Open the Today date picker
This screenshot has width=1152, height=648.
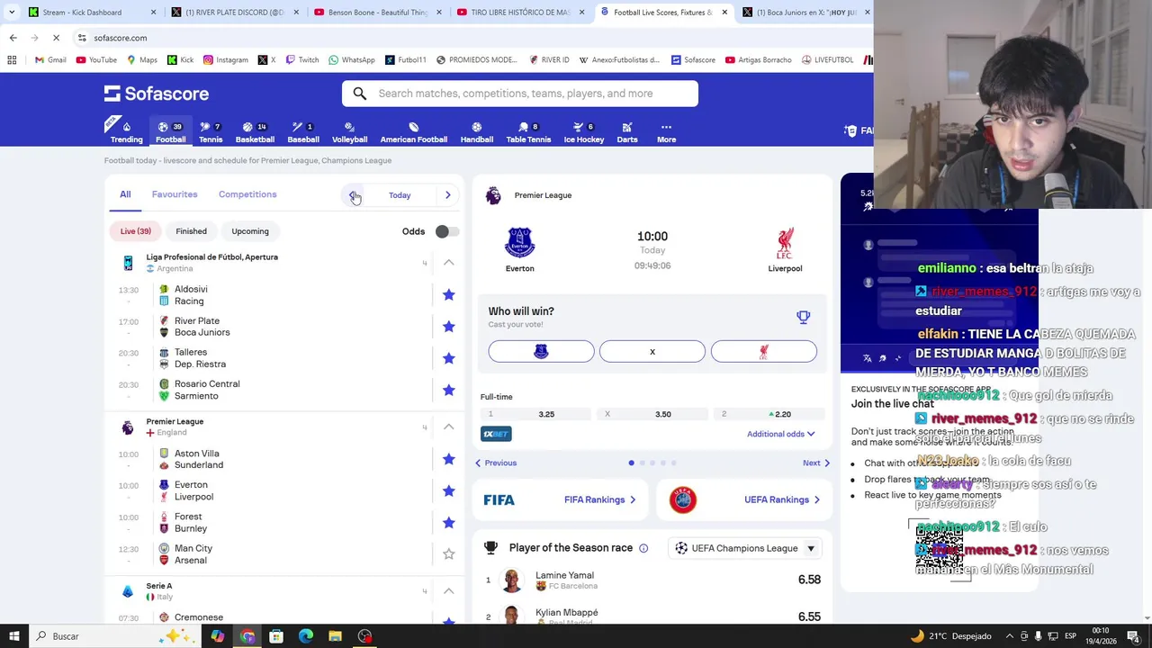400,195
